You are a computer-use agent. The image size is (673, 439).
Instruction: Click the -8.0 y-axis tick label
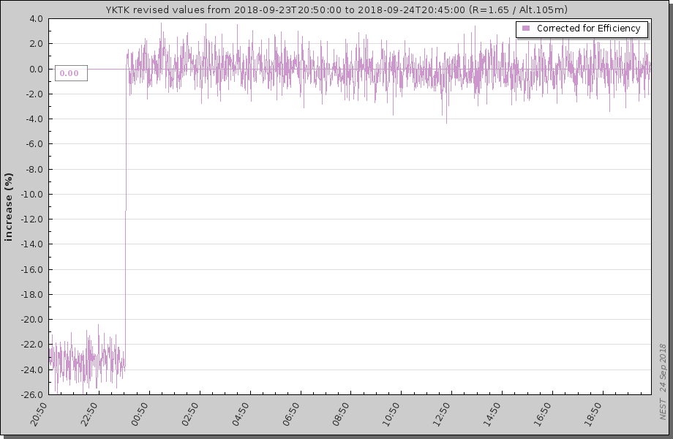pos(34,169)
